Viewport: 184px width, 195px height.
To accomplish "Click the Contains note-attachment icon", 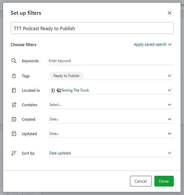I will (14, 105).
